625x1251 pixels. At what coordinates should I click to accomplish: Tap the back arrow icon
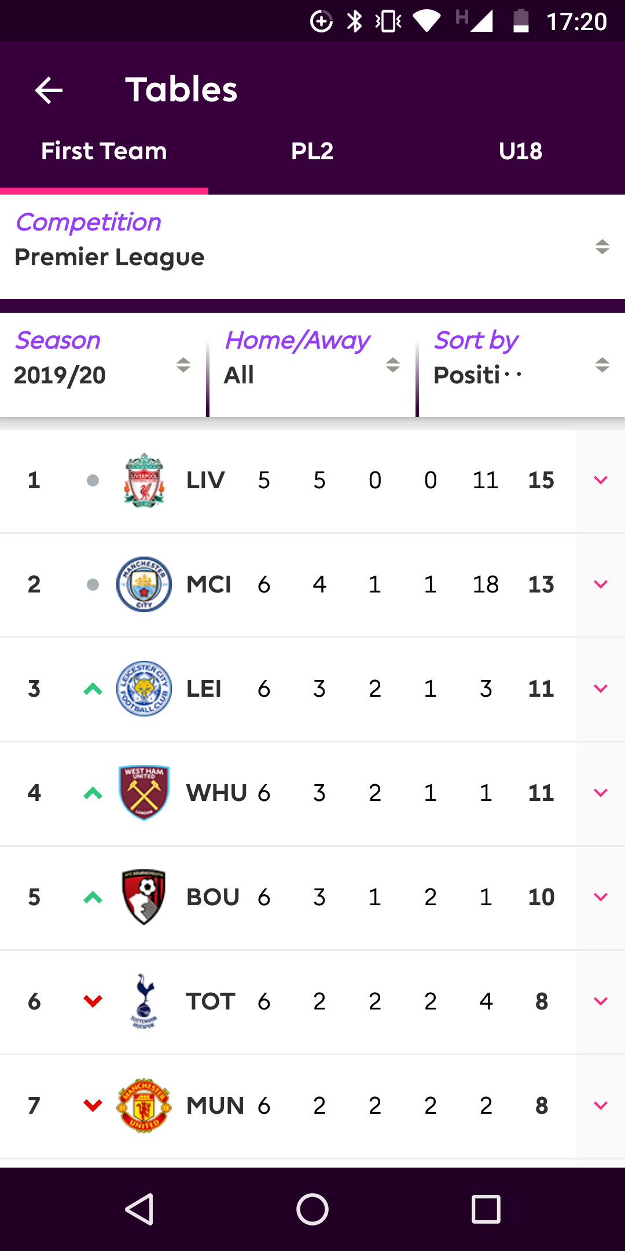pos(49,90)
